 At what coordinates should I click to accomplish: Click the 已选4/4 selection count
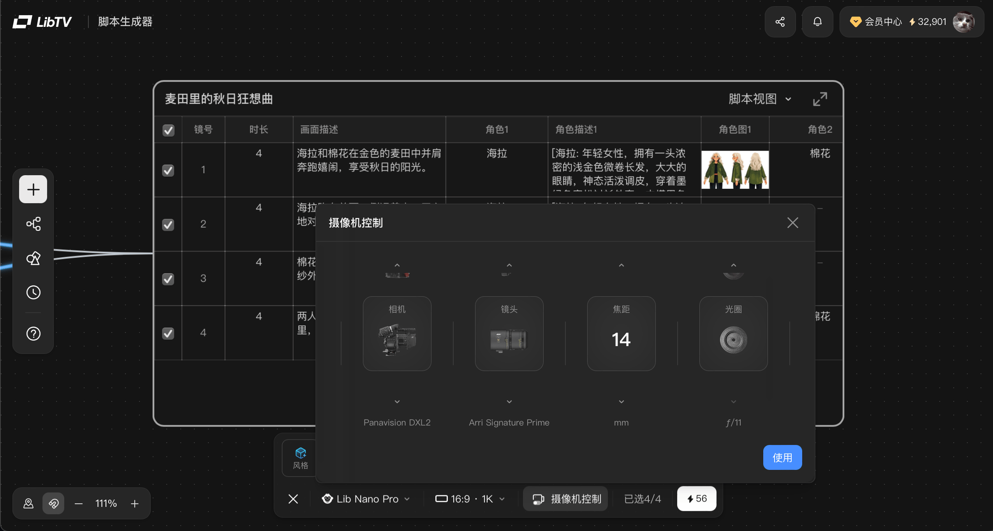point(643,499)
